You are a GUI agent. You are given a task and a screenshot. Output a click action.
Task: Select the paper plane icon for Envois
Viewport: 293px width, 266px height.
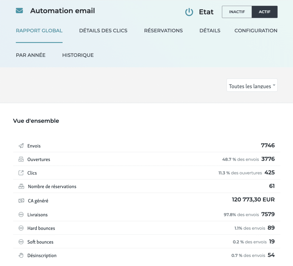point(21,145)
